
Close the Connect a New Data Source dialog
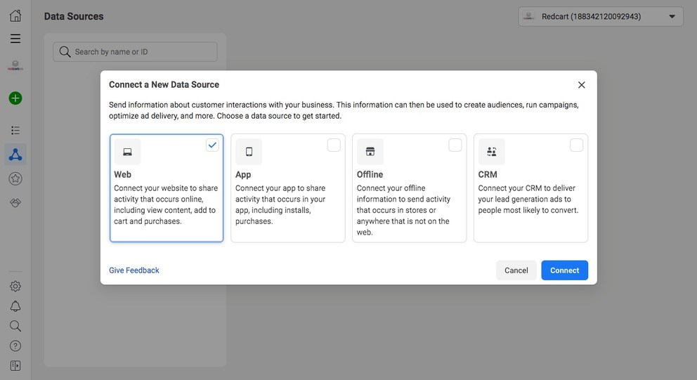[x=581, y=85]
